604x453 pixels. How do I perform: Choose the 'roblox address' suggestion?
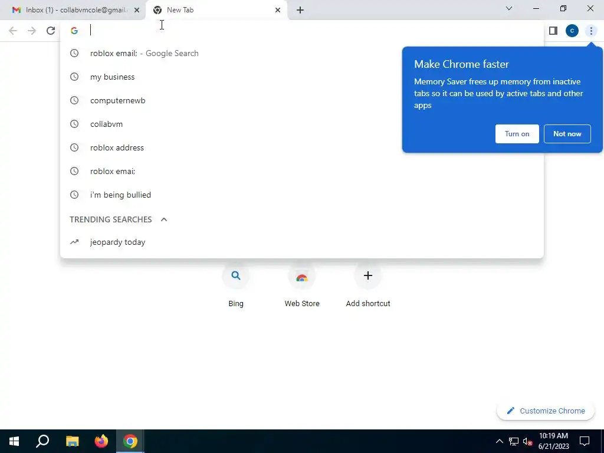coord(301,147)
